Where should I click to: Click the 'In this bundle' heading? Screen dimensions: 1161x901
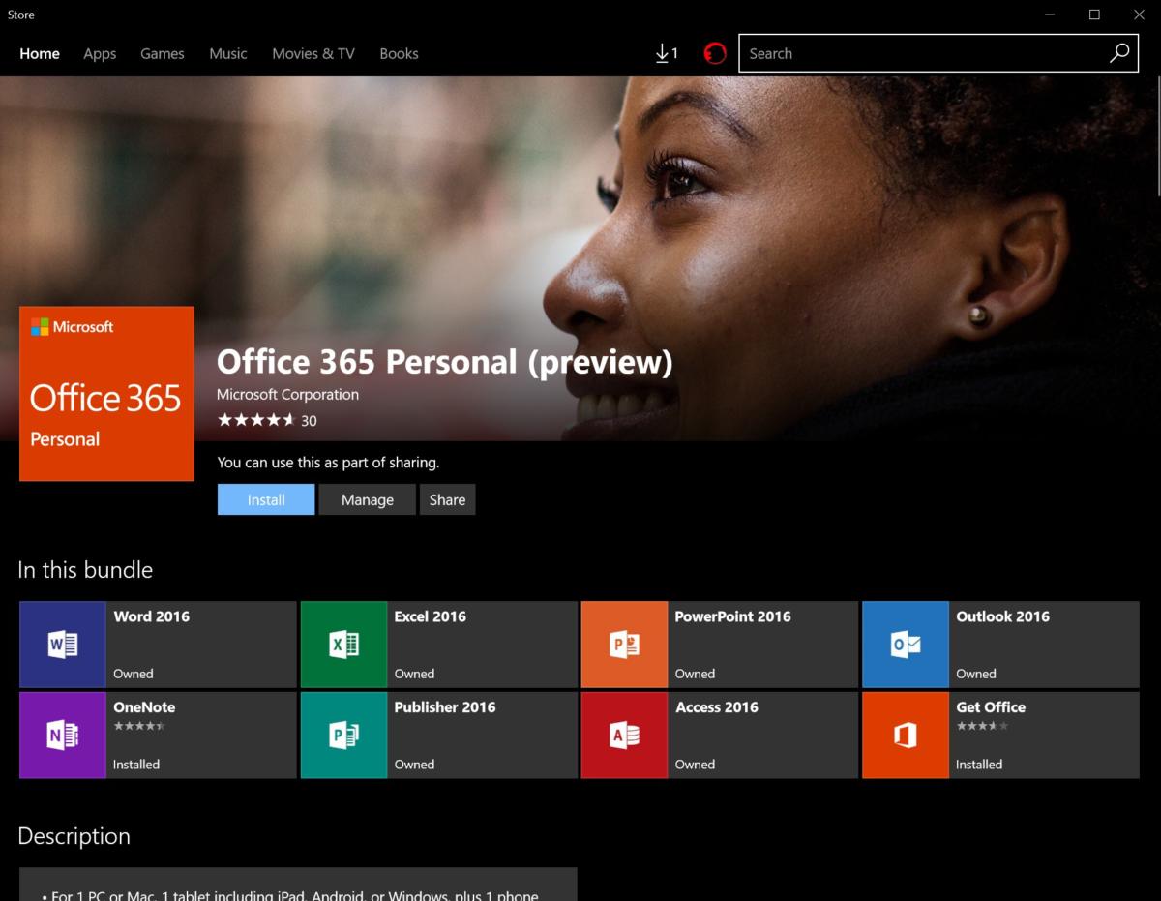(x=85, y=570)
